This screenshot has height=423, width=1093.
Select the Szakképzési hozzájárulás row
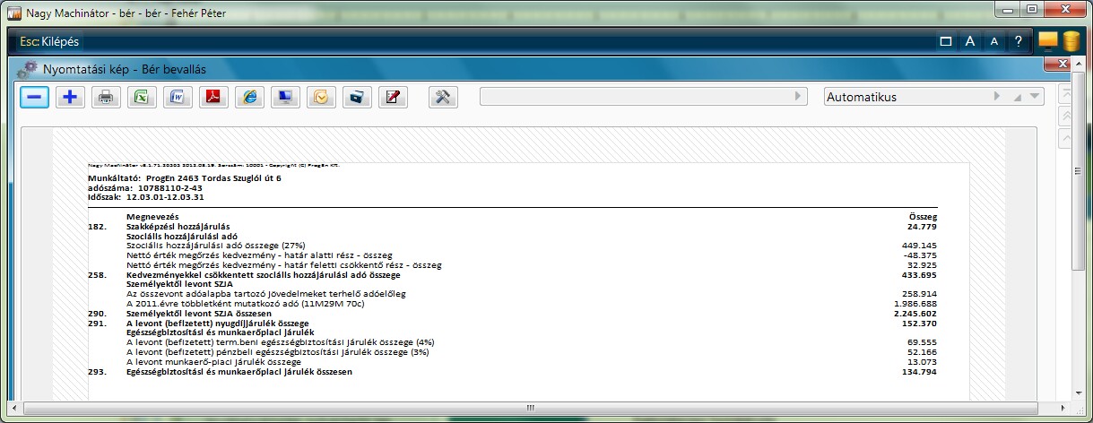coord(513,227)
